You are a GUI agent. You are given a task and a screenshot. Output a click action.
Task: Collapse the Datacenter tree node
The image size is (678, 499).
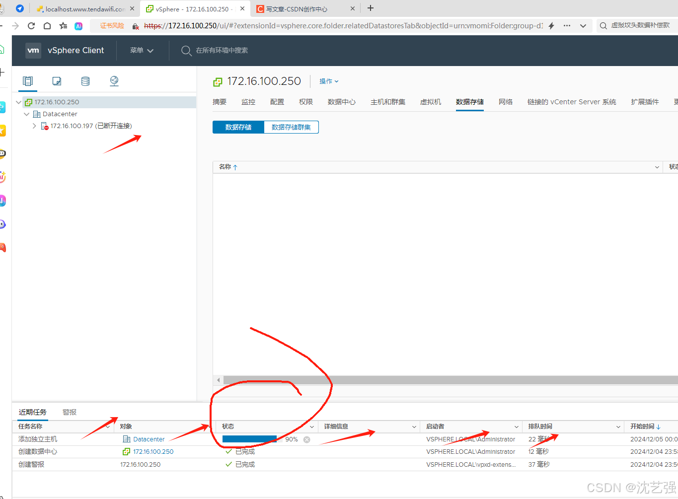tap(27, 114)
